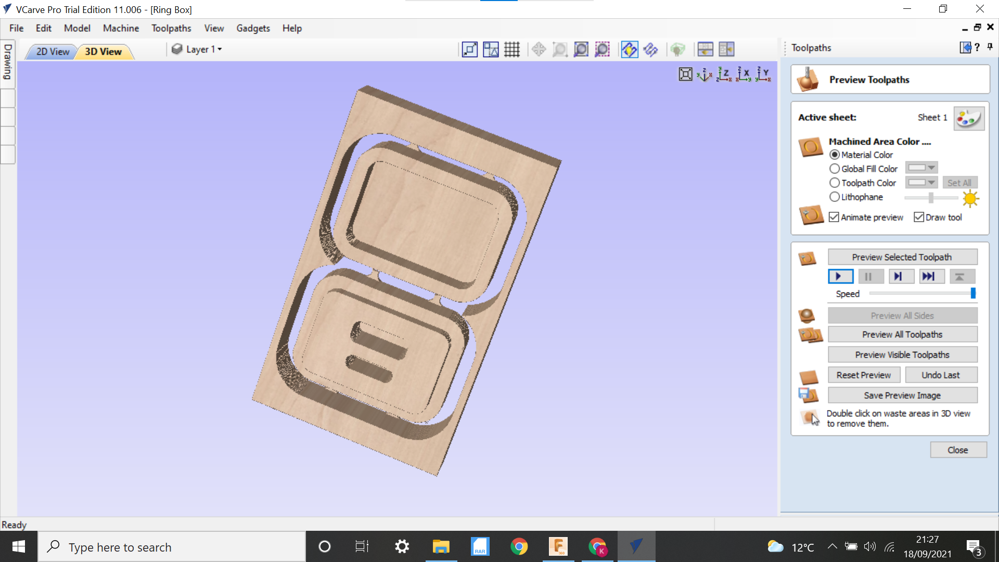Toggle solid toolpath drawing icon
The height and width of the screenshot is (562, 999).
click(650, 49)
